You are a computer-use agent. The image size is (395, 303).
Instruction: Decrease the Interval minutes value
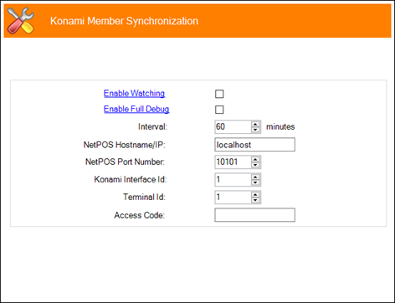point(255,130)
